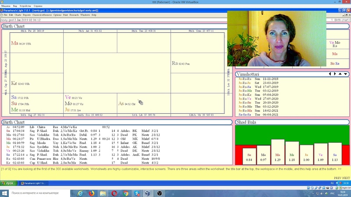
Task: Click PREV help page link
Action: click(x=337, y=178)
